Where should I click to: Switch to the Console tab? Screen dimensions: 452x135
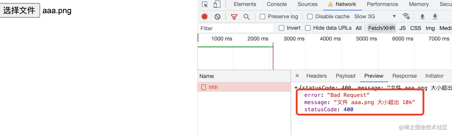point(277,4)
